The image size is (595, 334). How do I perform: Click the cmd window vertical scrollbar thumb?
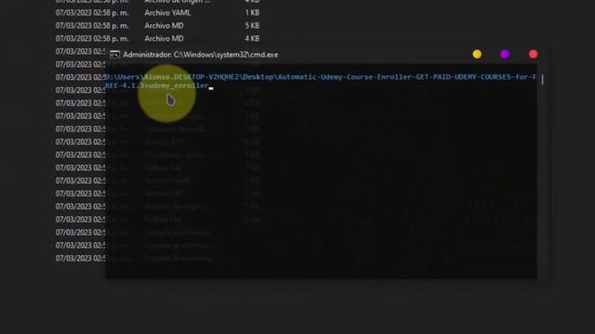pos(542,80)
